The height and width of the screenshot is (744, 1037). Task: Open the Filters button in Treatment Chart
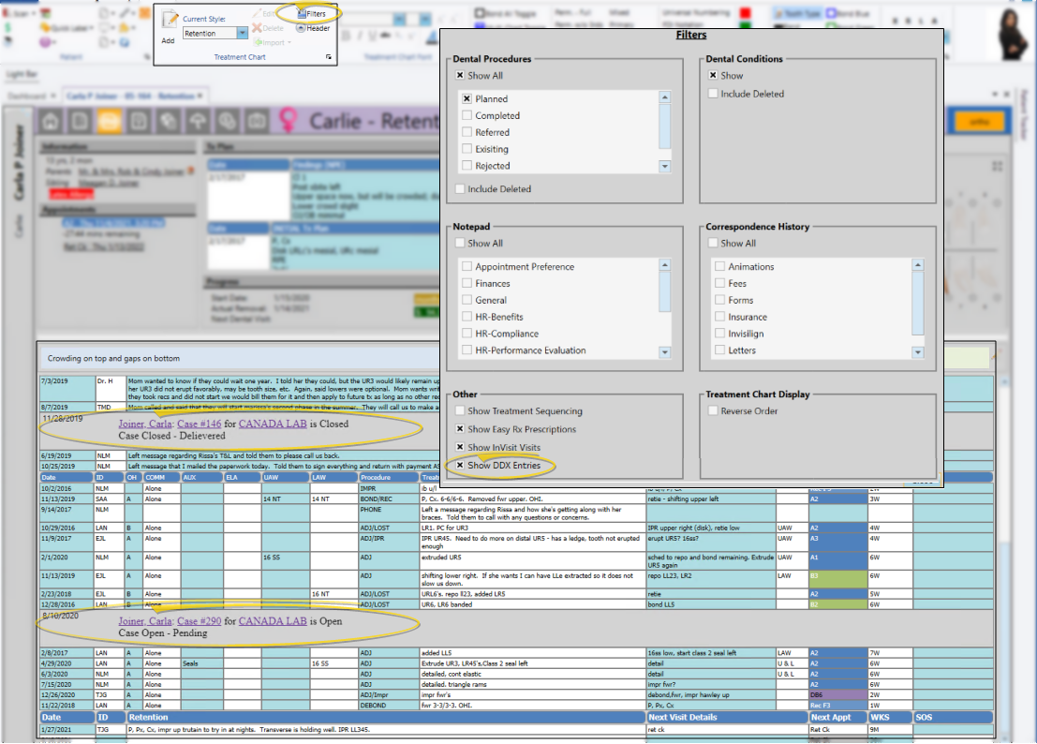310,14
